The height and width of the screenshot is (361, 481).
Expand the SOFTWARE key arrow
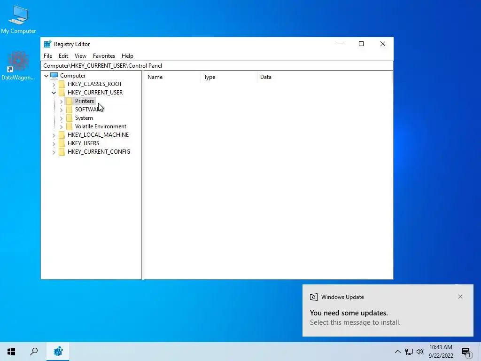[x=62, y=110]
